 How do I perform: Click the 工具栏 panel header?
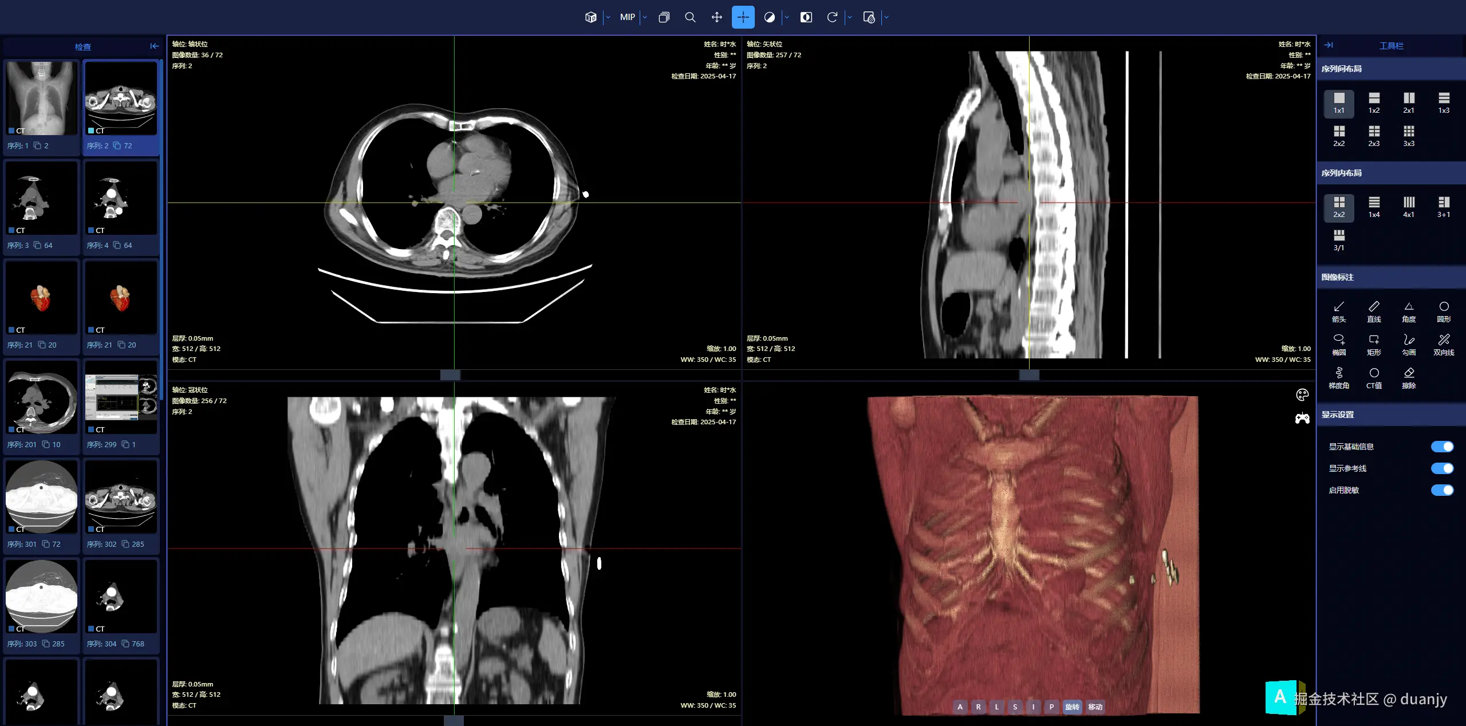[x=1392, y=46]
